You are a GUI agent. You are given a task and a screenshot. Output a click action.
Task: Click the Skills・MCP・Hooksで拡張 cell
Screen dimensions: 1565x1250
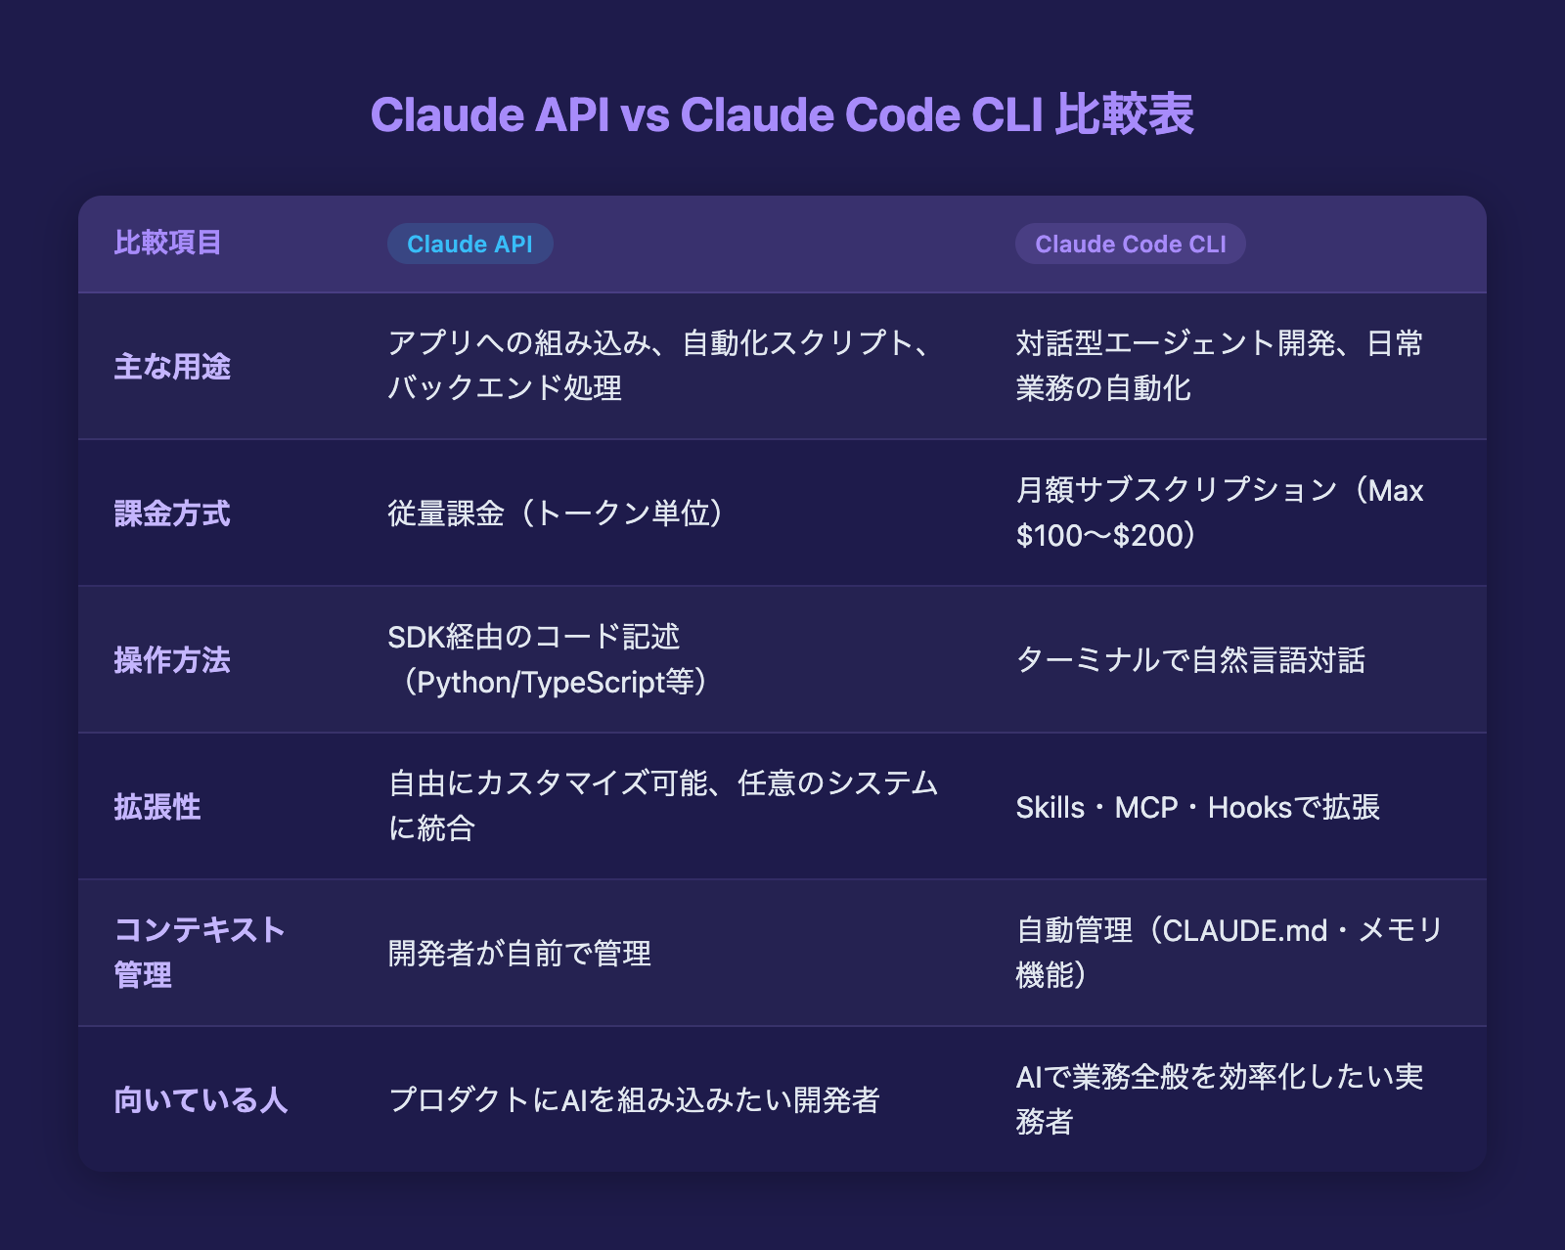point(1198,809)
